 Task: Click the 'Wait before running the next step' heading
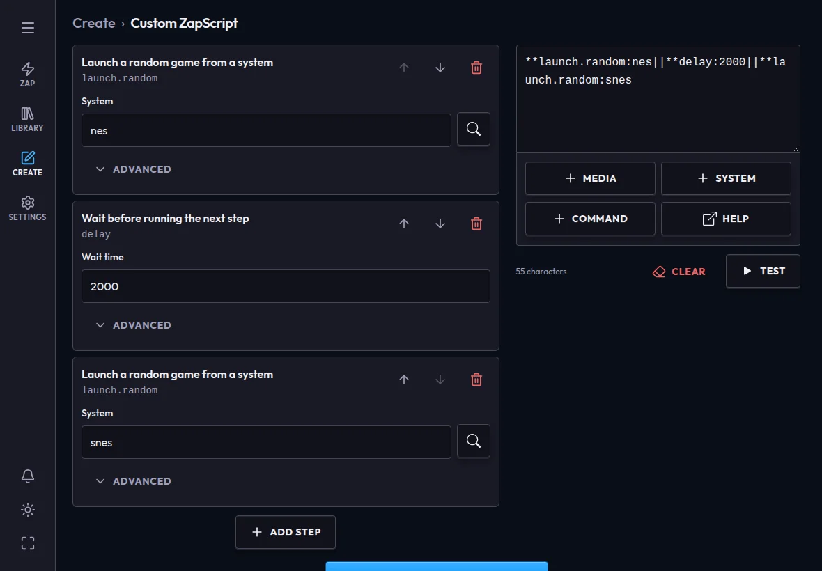tap(165, 219)
